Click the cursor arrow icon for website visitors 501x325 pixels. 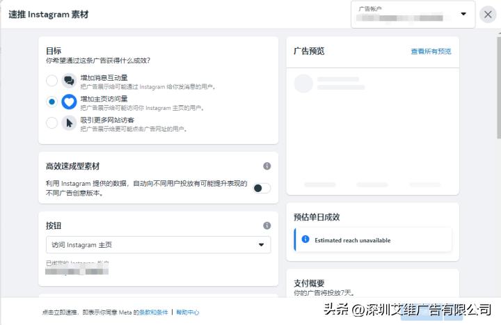tap(69, 122)
